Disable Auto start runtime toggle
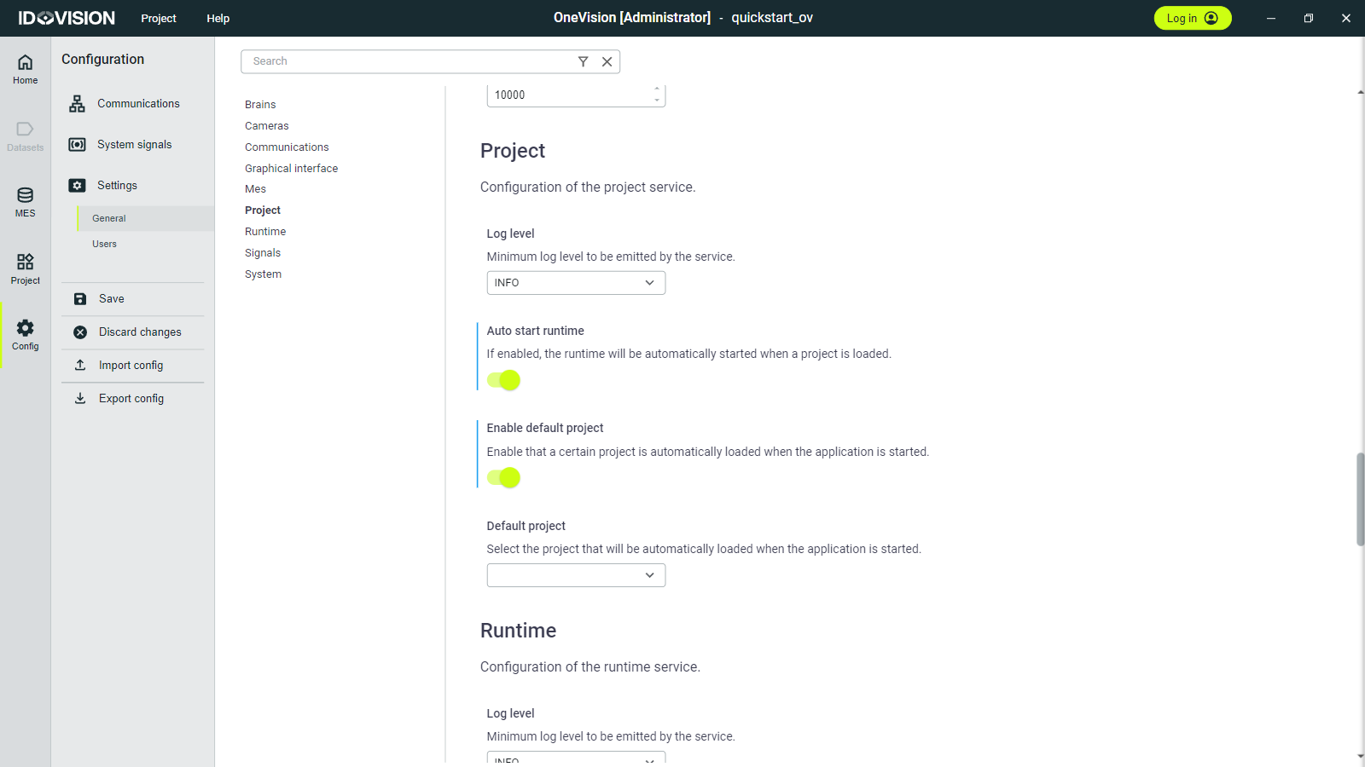Screen dimensions: 1365x767 pyautogui.click(x=504, y=380)
